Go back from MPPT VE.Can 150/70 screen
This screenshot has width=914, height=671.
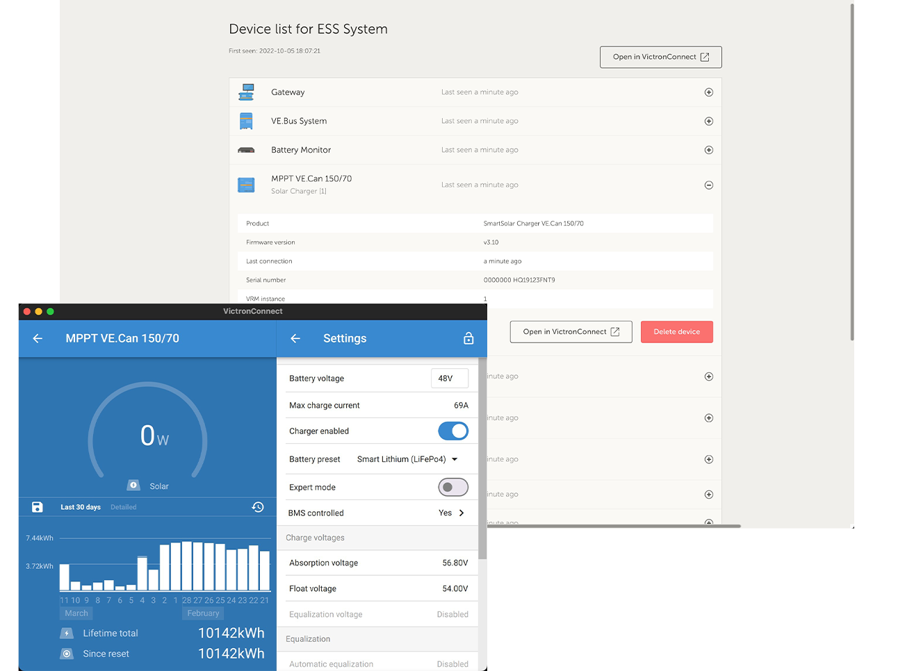38,338
